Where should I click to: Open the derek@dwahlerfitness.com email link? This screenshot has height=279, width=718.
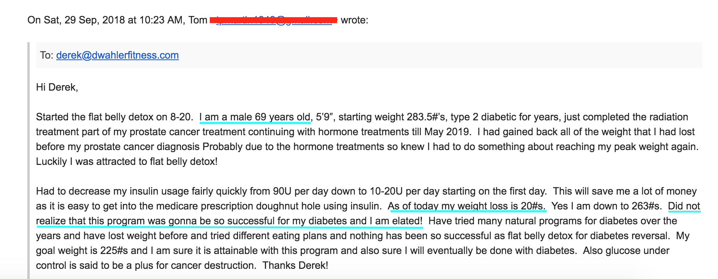(117, 55)
